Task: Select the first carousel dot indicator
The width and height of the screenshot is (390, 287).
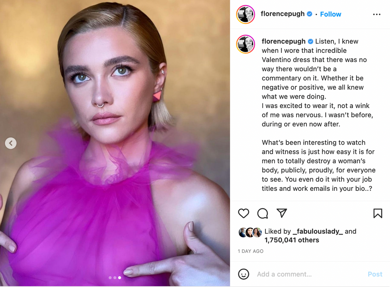Action: (x=110, y=278)
